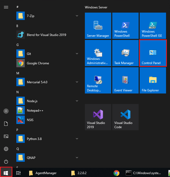This screenshot has height=177, width=170.
Task: Switch to the 2.2.0.2 folder window
Action: click(x=79, y=173)
